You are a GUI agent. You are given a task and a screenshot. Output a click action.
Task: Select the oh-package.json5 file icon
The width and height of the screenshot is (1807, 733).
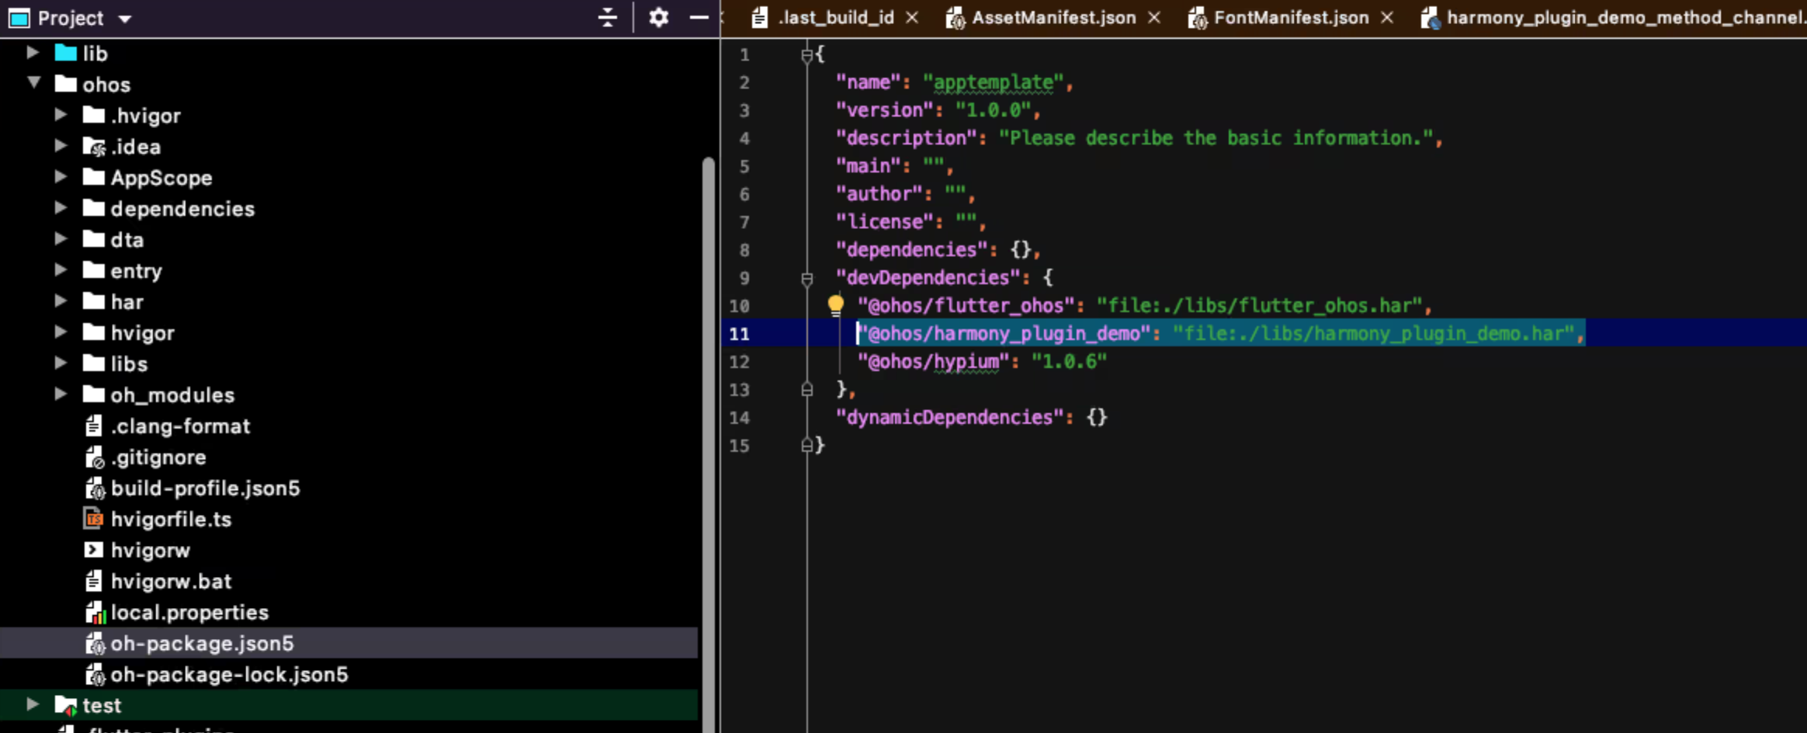[x=95, y=644]
